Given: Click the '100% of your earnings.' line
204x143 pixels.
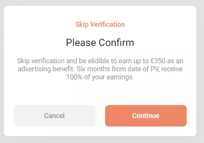Looking at the screenshot, I should click(x=100, y=77).
